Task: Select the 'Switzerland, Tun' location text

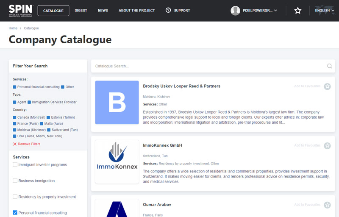Action: [x=155, y=156]
